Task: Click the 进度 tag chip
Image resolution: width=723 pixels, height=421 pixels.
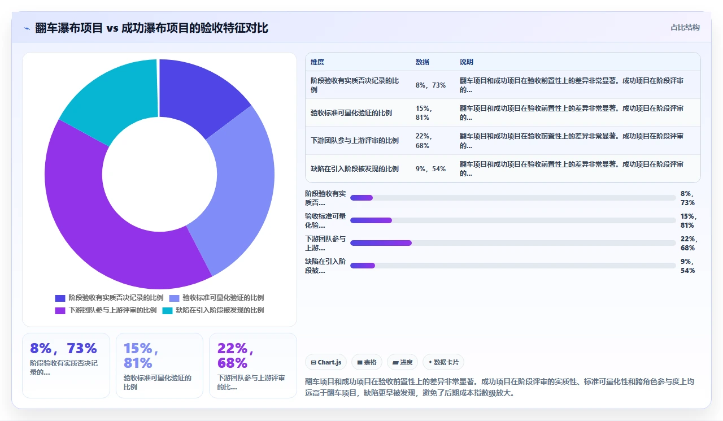Action: [x=402, y=362]
